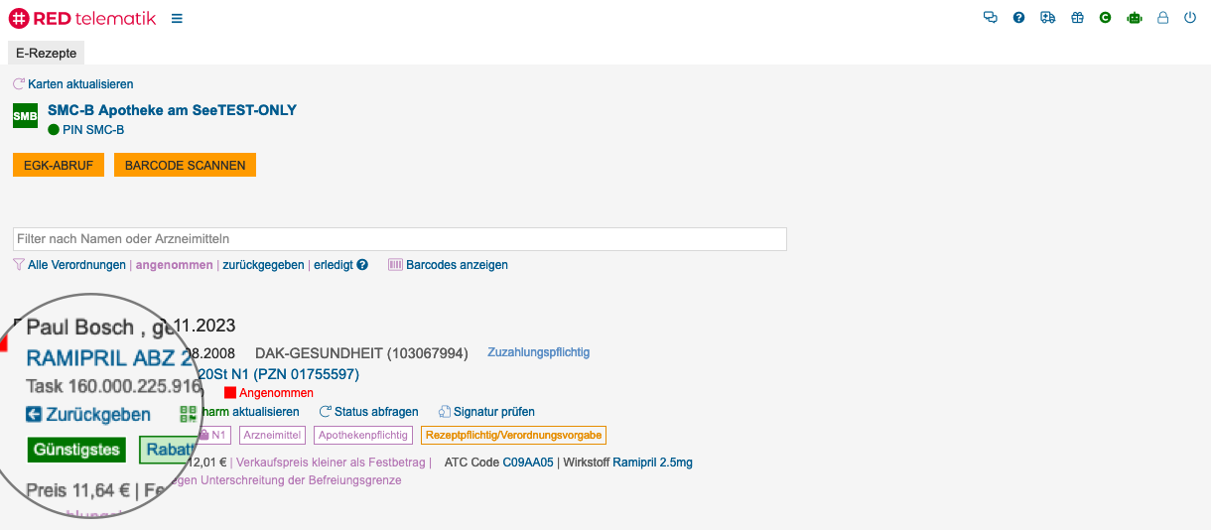Show barcodes via Barcodes anzeigen
The width and height of the screenshot is (1211, 530).
click(457, 265)
